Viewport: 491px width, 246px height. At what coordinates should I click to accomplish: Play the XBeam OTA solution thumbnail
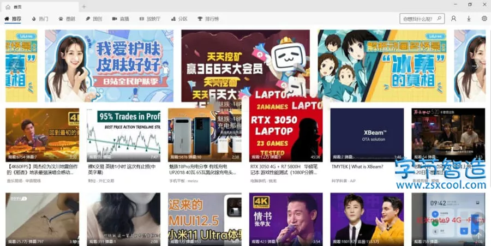(x=367, y=135)
